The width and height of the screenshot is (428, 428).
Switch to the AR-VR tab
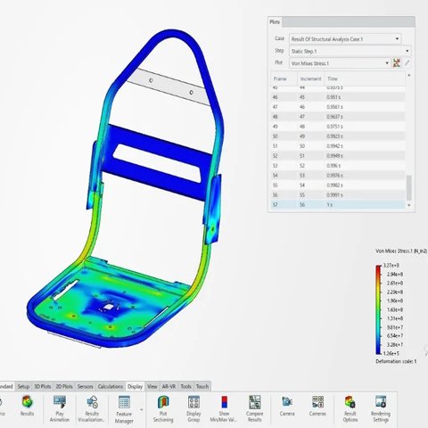click(169, 386)
